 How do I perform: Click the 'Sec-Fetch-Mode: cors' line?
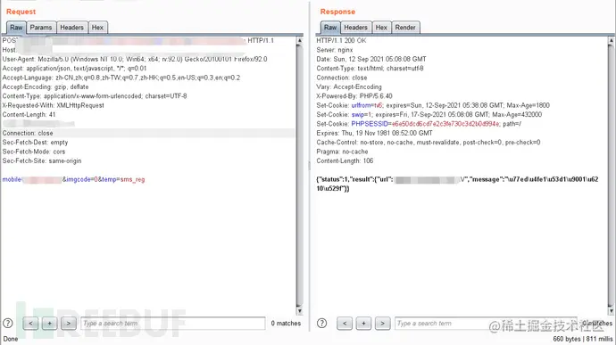(34, 152)
